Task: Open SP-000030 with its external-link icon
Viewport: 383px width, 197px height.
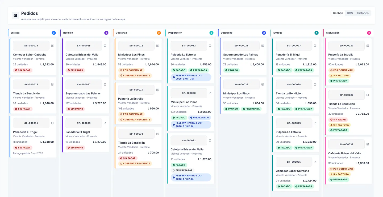Action: (x=368, y=95)
